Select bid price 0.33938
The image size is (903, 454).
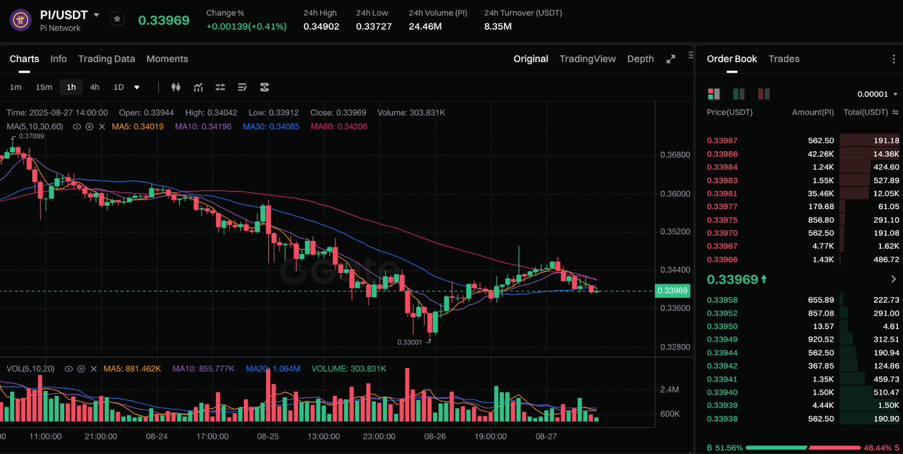tap(722, 419)
